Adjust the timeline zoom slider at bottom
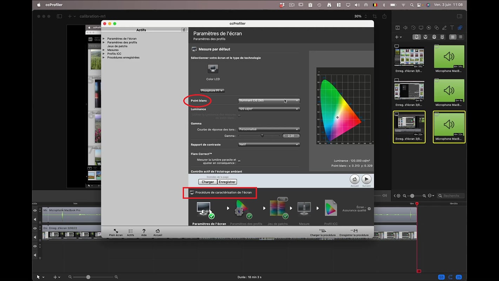This screenshot has width=499, height=281. [x=88, y=277]
